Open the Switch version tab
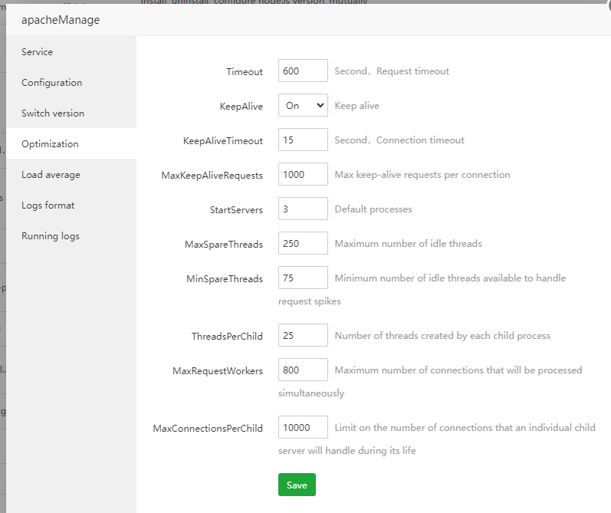The width and height of the screenshot is (611, 513). [53, 113]
